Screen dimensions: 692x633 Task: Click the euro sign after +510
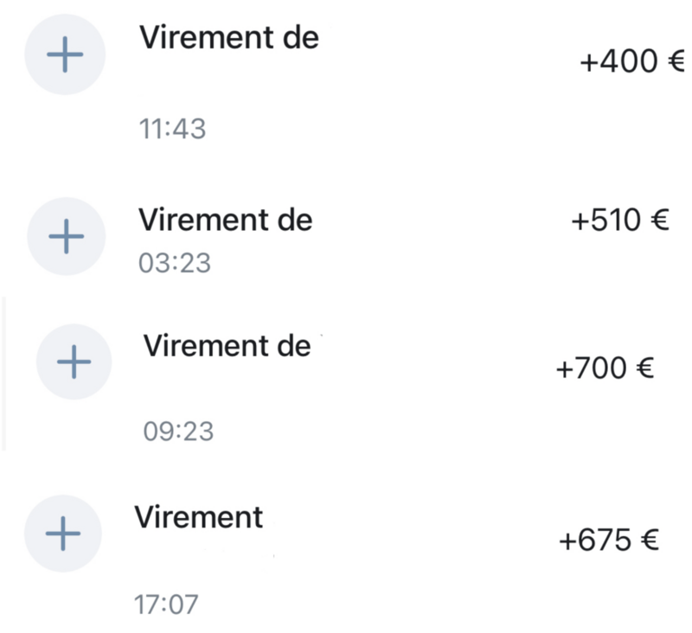pyautogui.click(x=660, y=220)
